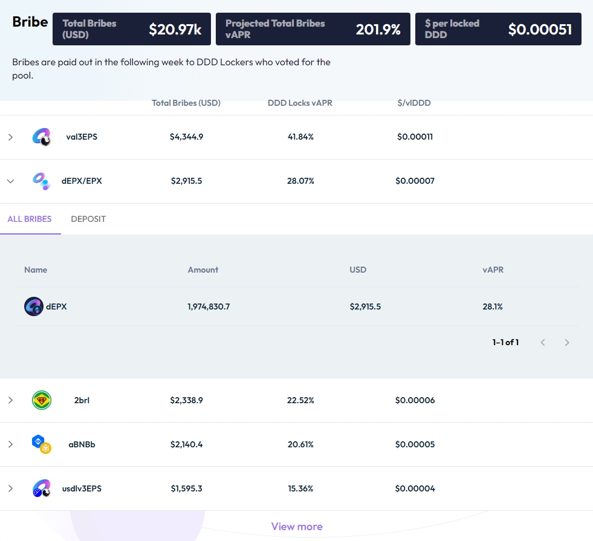Click View more to load pools
The width and height of the screenshot is (593, 541).
tap(297, 526)
